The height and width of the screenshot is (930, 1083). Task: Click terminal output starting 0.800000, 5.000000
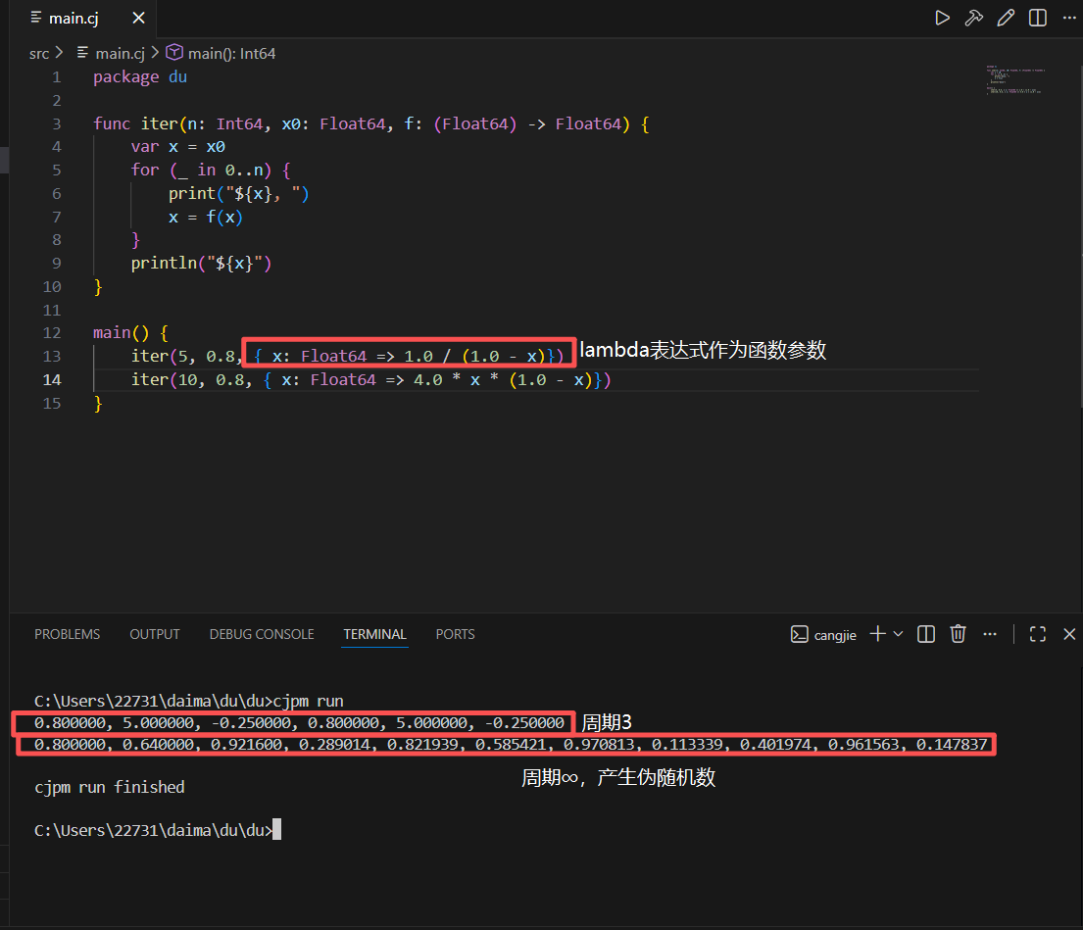(x=299, y=723)
